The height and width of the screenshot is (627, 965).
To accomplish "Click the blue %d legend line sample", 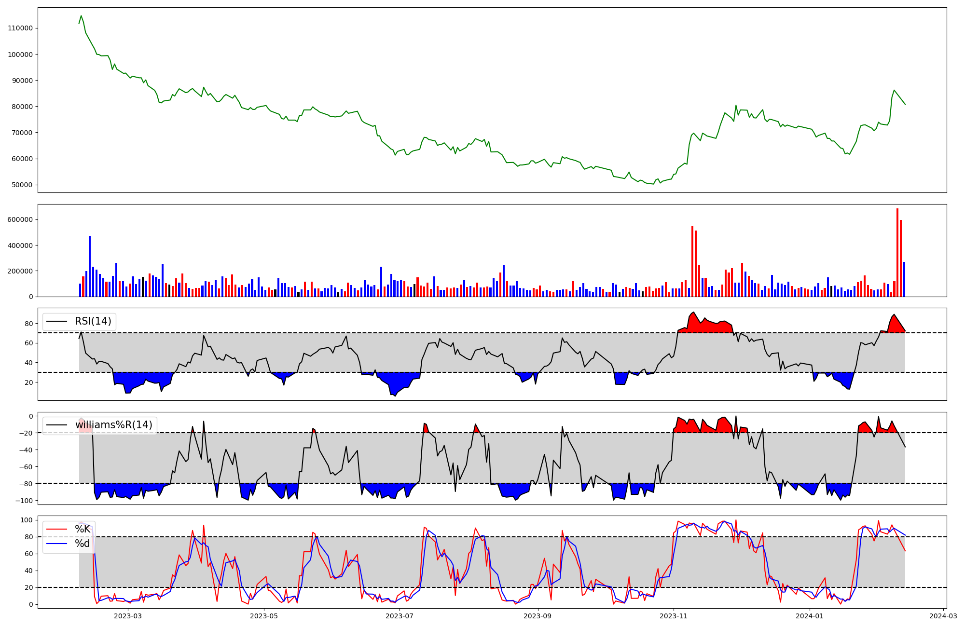I will (56, 544).
